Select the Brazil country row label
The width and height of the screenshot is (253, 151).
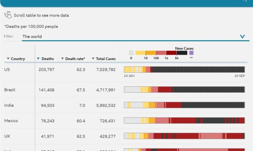(10, 90)
